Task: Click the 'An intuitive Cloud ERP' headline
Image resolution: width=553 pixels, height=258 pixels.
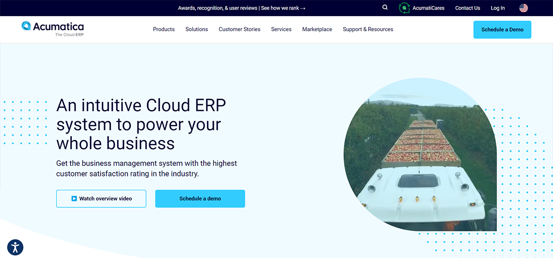Action: 141,124
